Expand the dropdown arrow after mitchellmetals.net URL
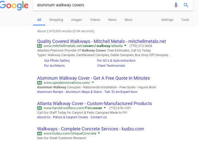This screenshot has width=201, height=154. 125,46
